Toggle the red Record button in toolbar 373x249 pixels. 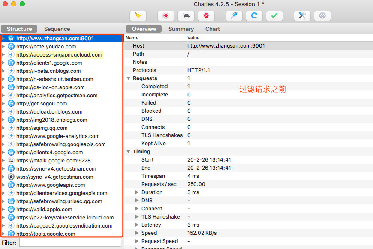coord(166,16)
